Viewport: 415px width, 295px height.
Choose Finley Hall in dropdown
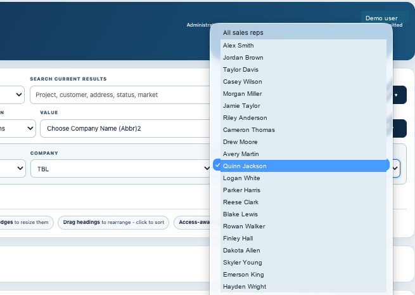tap(303, 239)
